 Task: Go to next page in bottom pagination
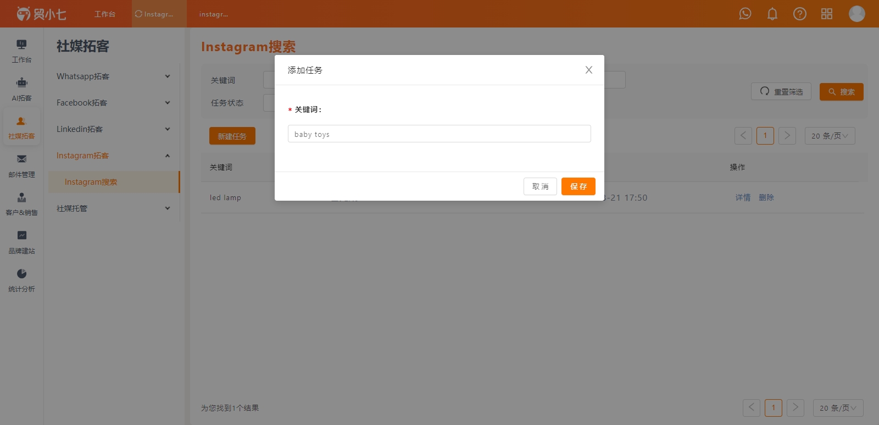point(795,408)
